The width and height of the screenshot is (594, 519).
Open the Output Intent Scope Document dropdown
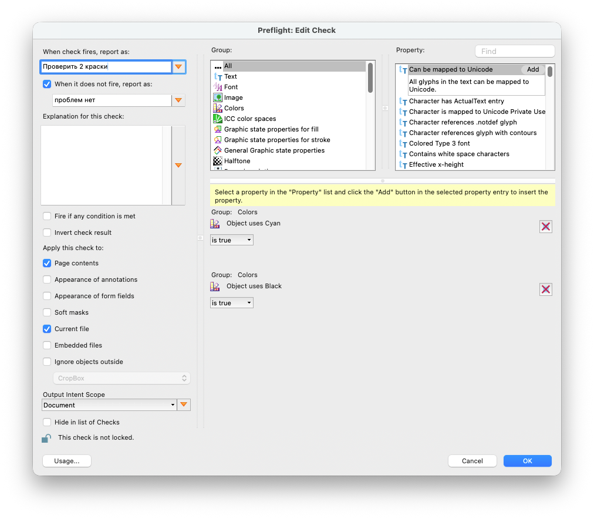[x=109, y=405]
